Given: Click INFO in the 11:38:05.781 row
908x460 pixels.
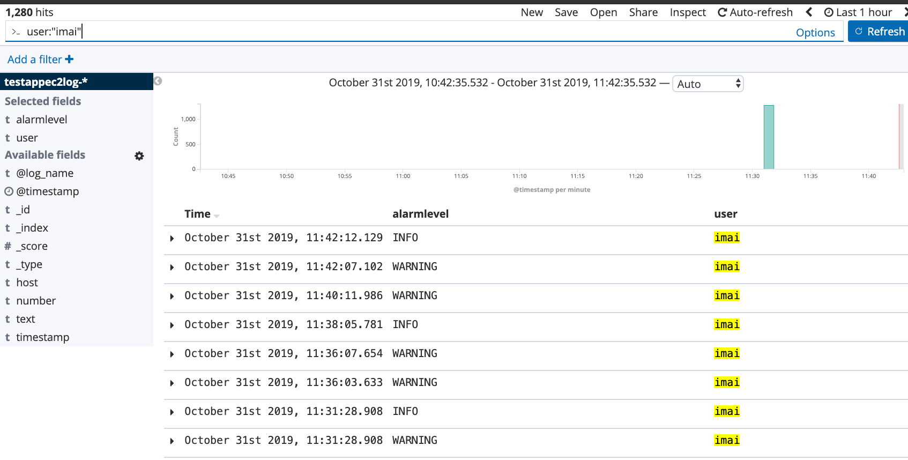Looking at the screenshot, I should tap(405, 324).
